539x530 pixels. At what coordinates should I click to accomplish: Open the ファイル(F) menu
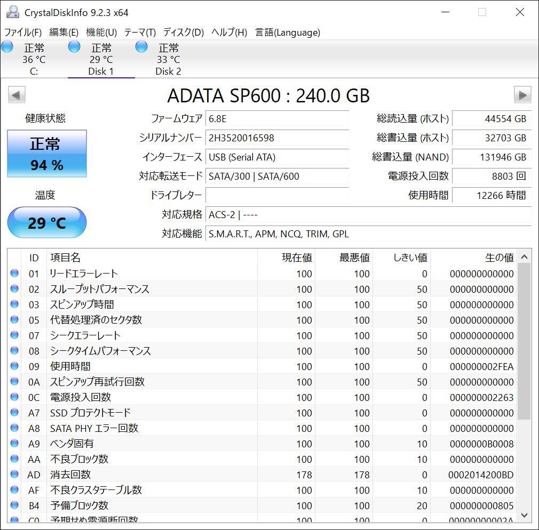click(23, 33)
